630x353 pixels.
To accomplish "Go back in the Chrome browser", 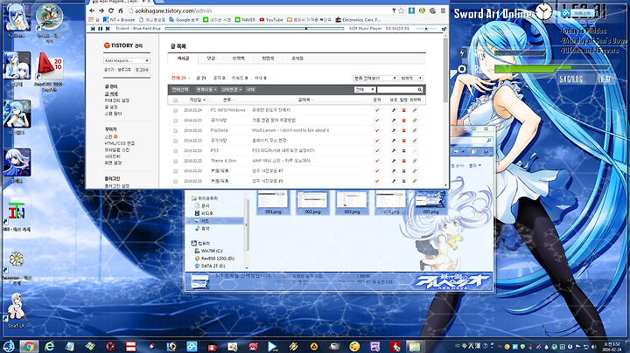I will click(92, 10).
